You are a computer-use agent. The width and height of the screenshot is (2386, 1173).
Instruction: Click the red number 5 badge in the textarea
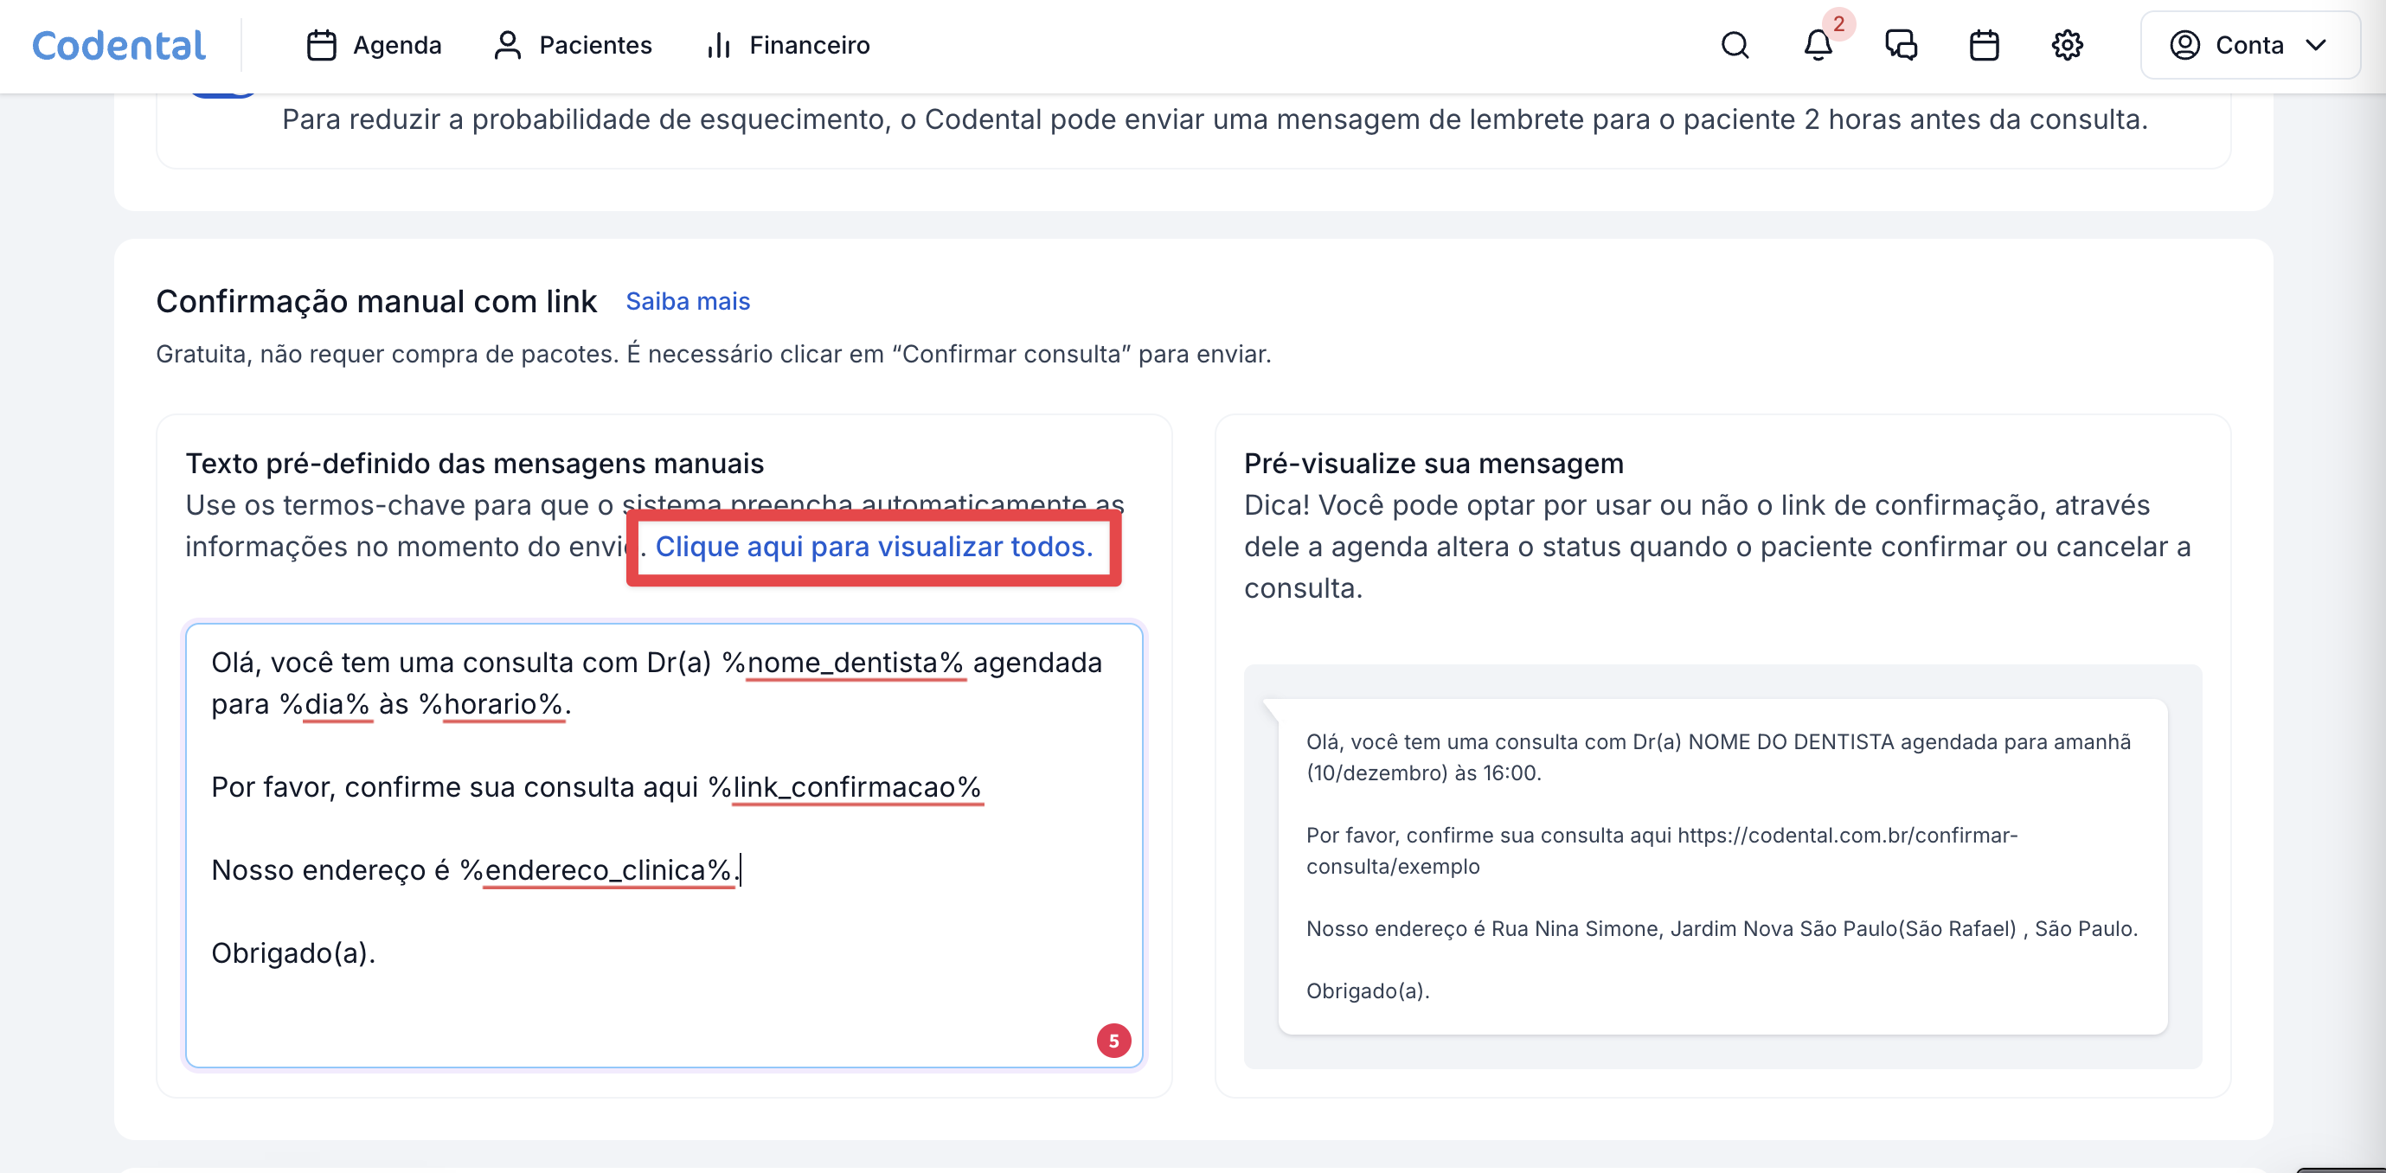coord(1113,1041)
